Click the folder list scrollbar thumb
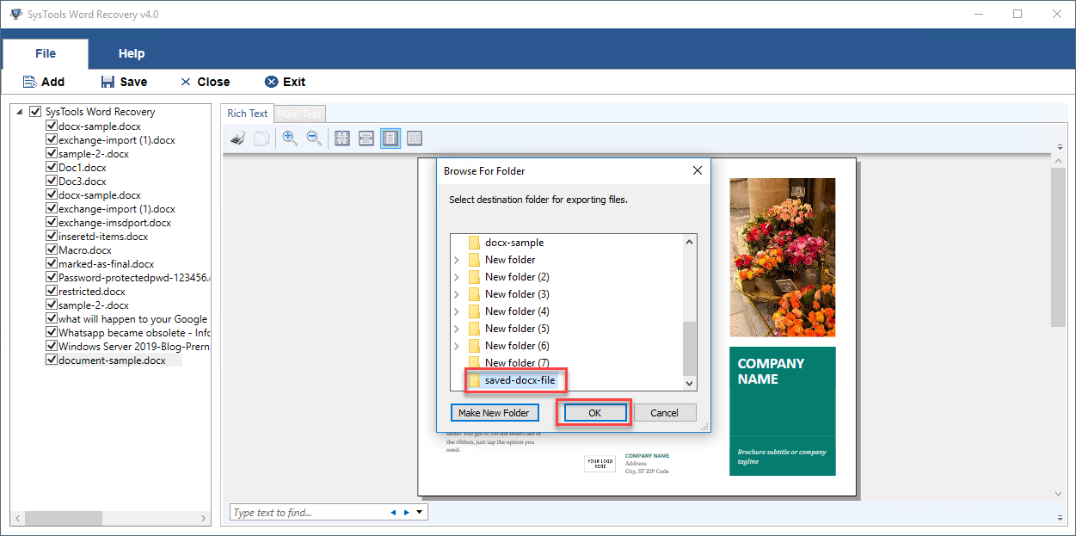This screenshot has width=1076, height=536. tap(689, 348)
